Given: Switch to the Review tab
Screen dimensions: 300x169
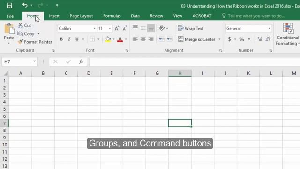Looking at the screenshot, I should click(156, 16).
